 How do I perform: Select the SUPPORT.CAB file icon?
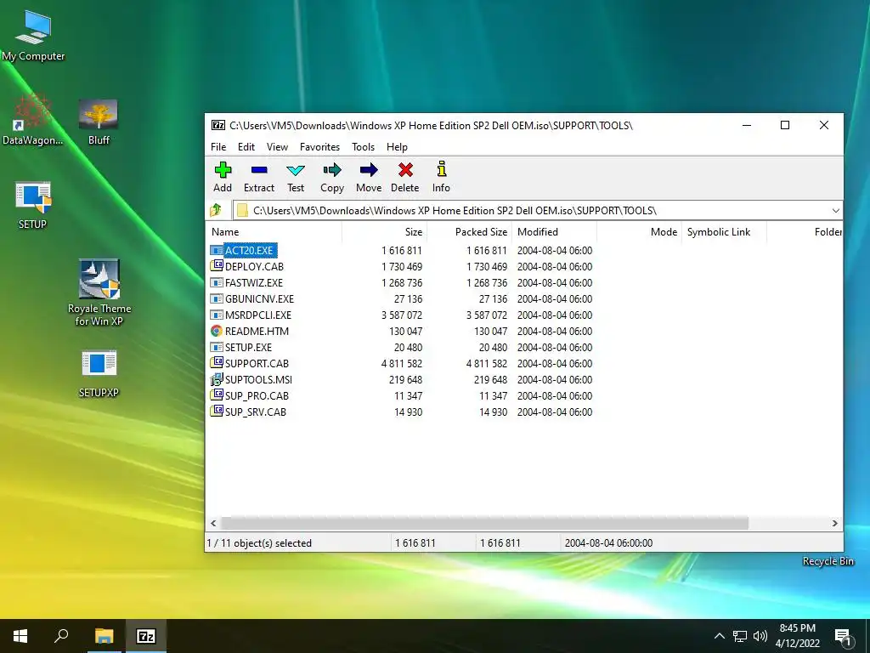click(x=217, y=363)
